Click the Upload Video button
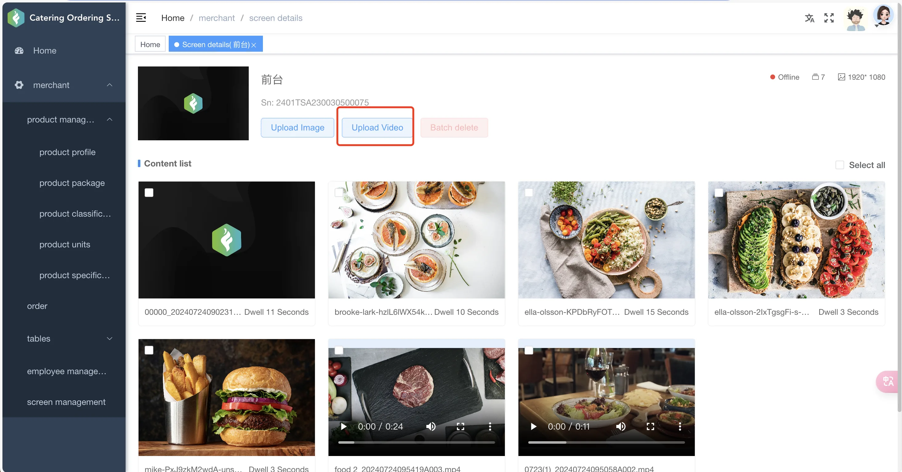This screenshot has width=902, height=472. [377, 127]
